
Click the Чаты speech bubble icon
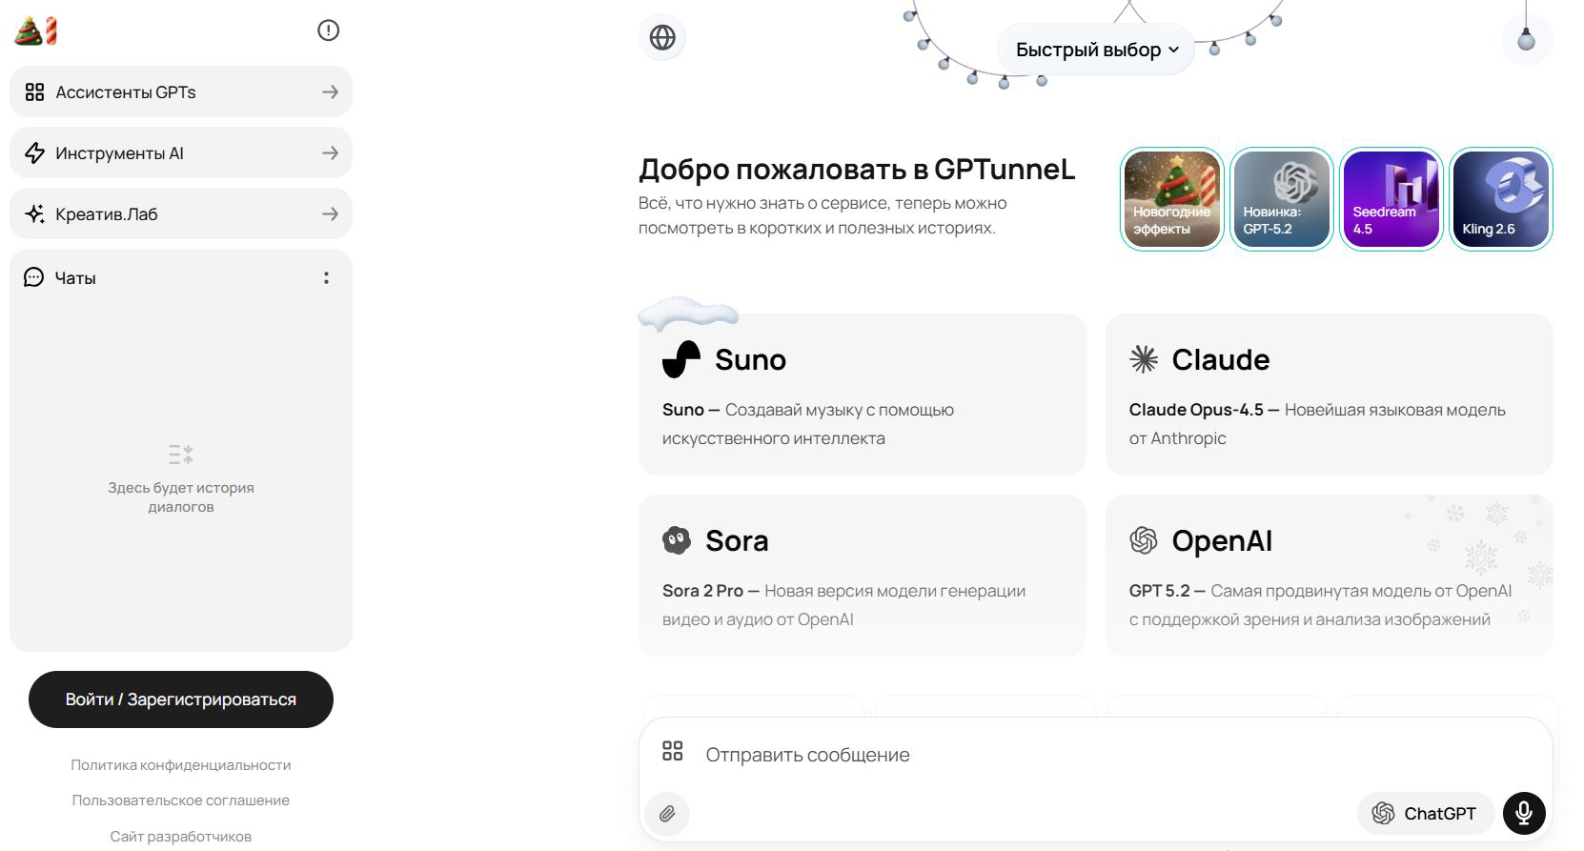click(x=34, y=277)
